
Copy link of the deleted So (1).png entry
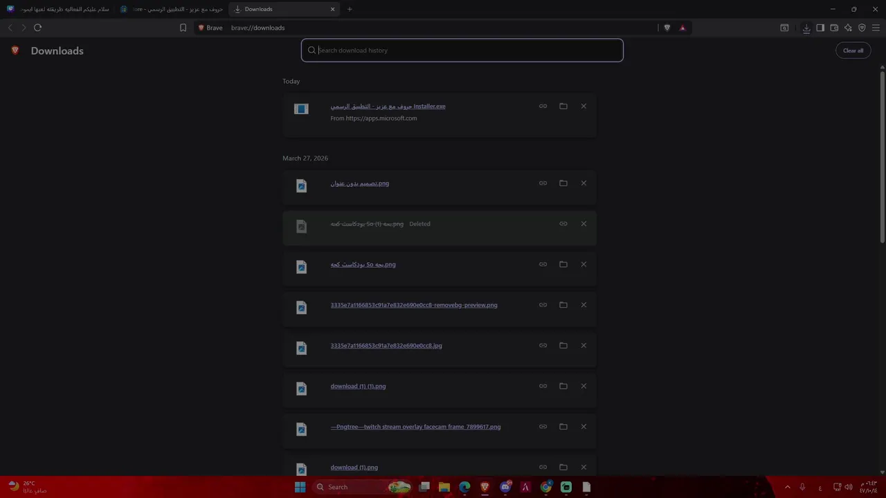coord(563,224)
